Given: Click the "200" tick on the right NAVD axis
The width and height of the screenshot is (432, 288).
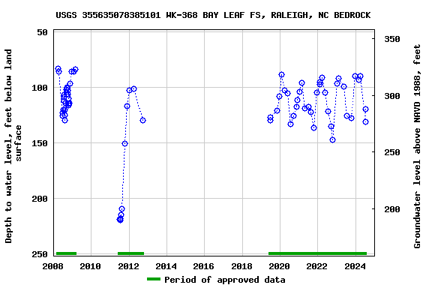Looking at the screenshot, I should [x=392, y=209].
